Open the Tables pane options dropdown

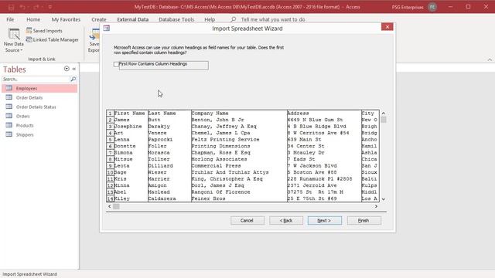pos(67,69)
